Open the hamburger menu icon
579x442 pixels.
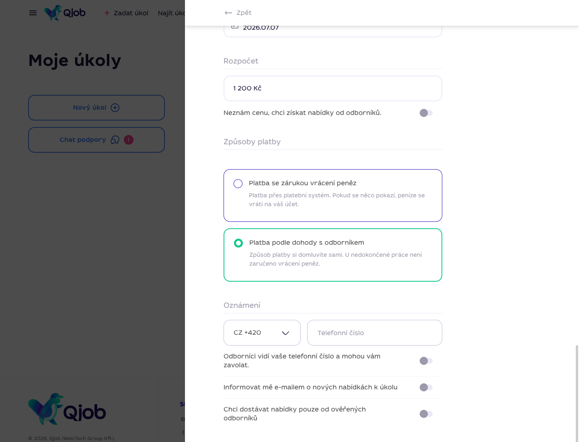point(33,13)
